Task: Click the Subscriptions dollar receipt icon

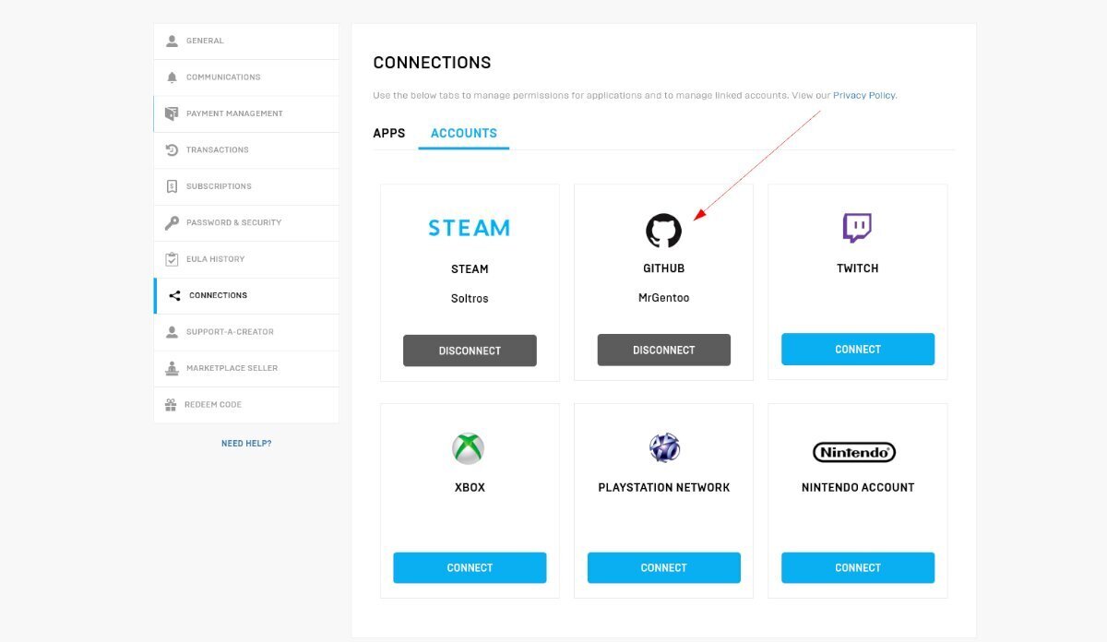Action: pyautogui.click(x=172, y=186)
